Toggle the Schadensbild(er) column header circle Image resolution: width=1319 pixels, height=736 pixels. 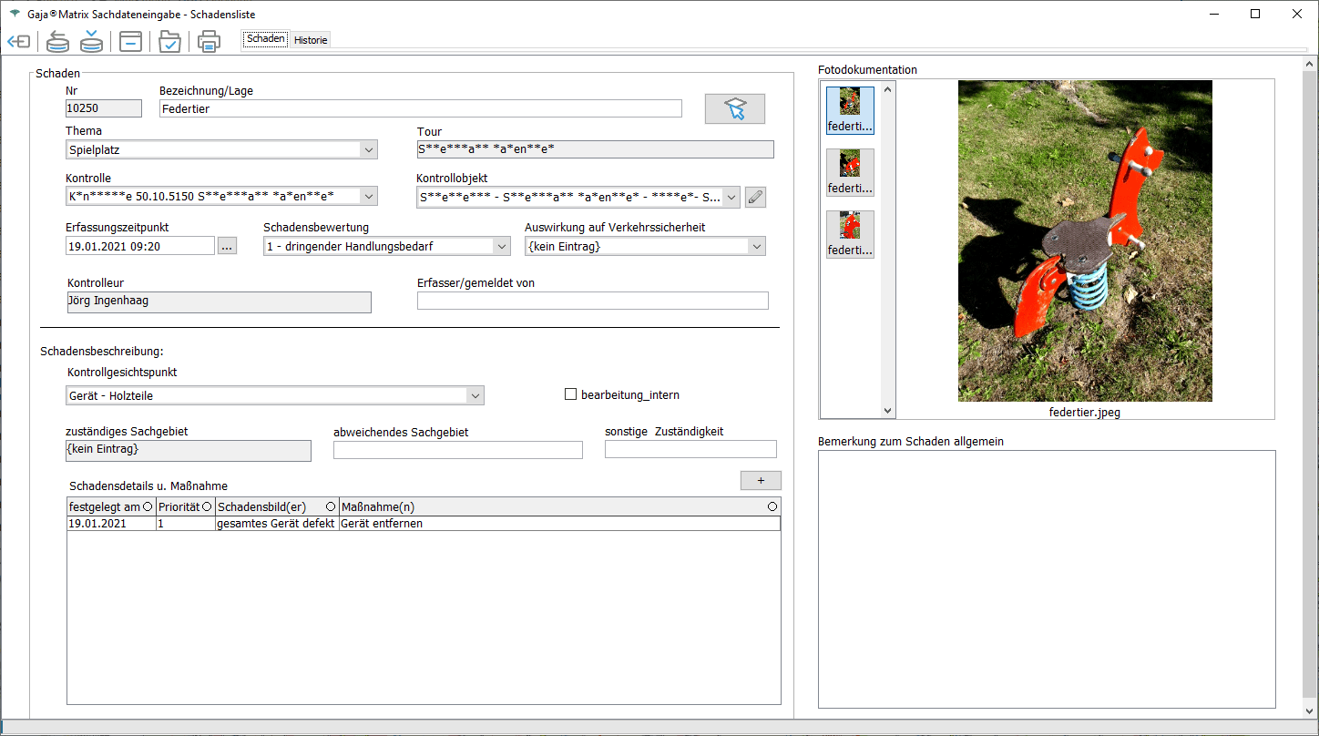coord(331,506)
